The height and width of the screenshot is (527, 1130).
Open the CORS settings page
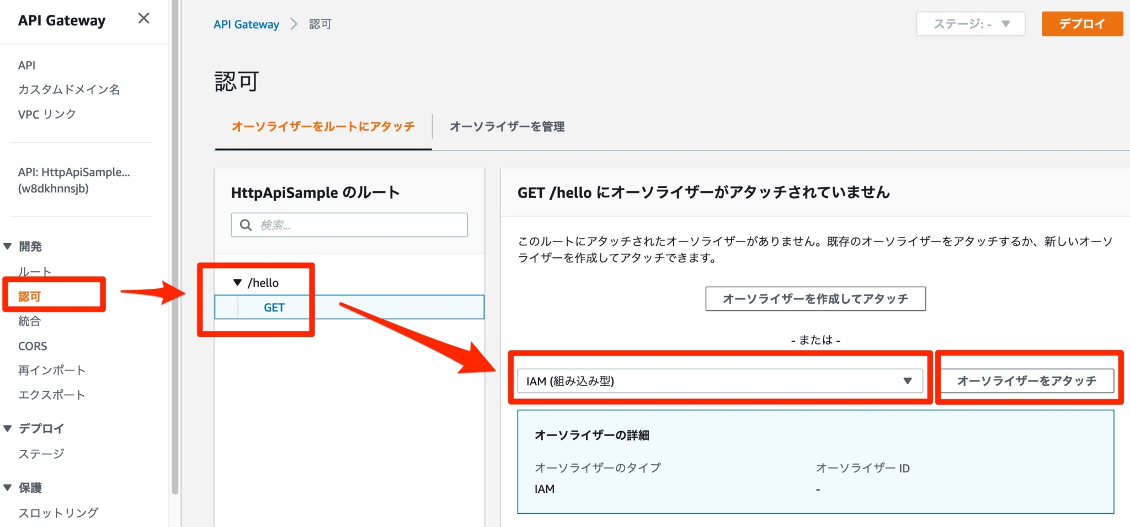[33, 346]
